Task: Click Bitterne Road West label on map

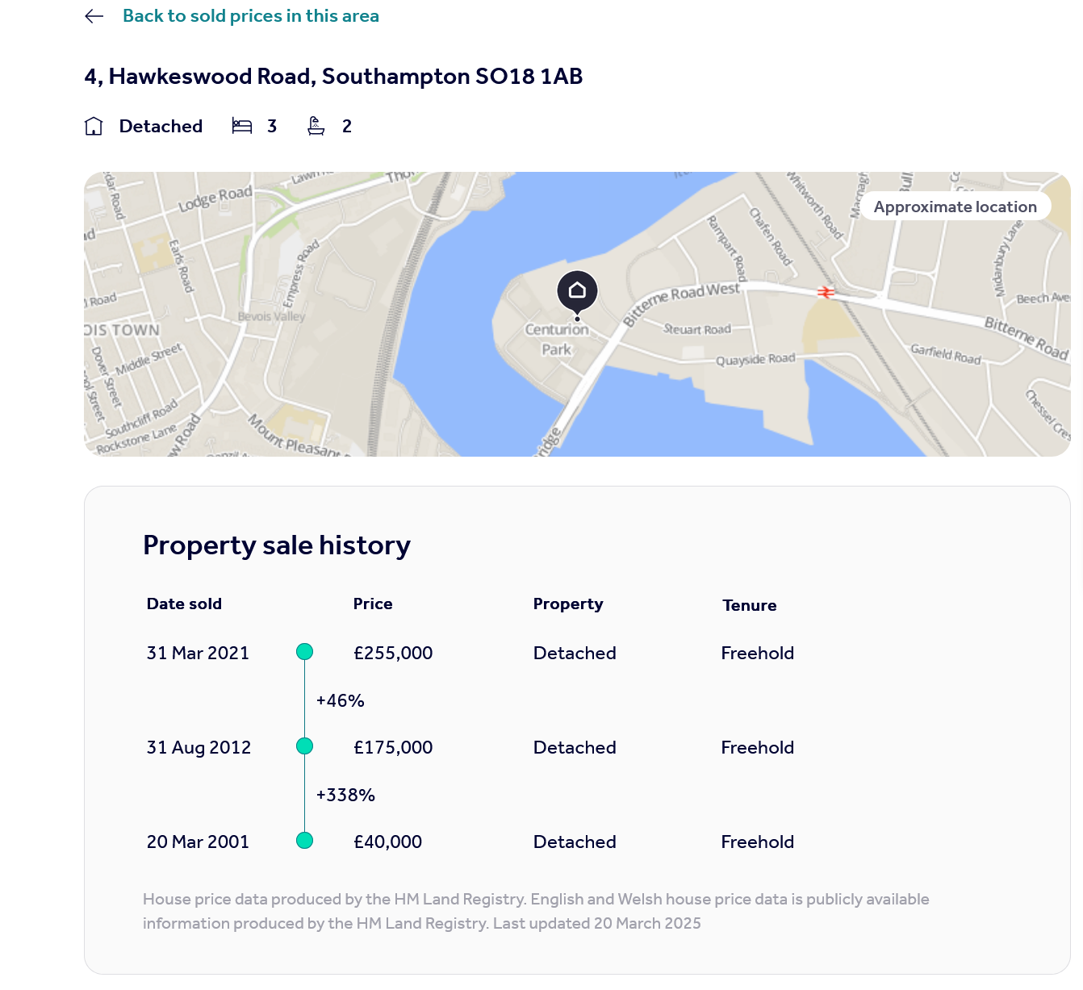Action: point(682,302)
